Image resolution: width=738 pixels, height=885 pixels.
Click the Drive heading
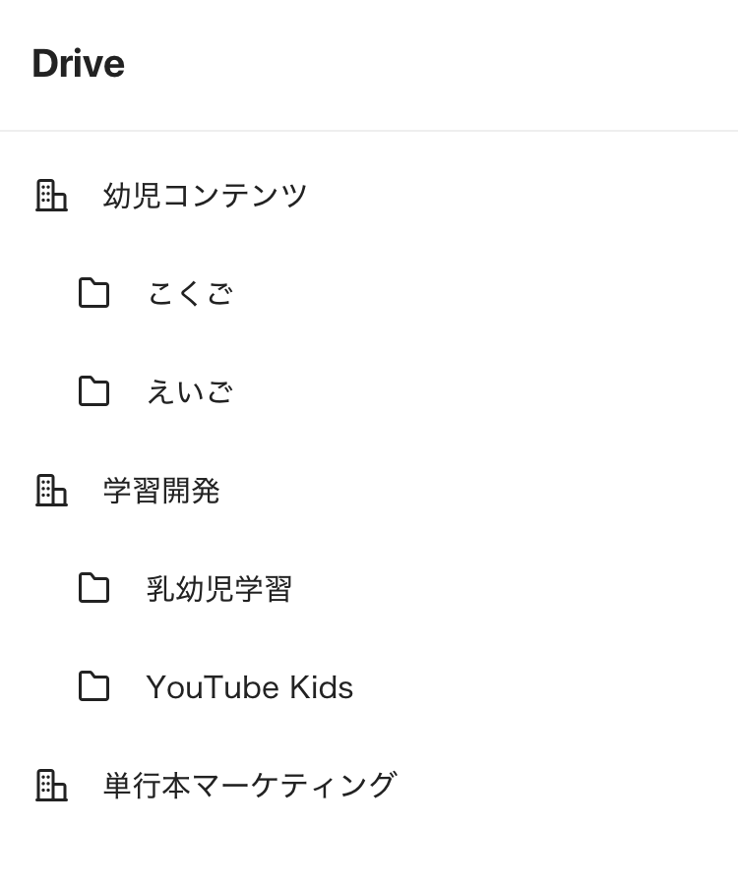tap(78, 64)
